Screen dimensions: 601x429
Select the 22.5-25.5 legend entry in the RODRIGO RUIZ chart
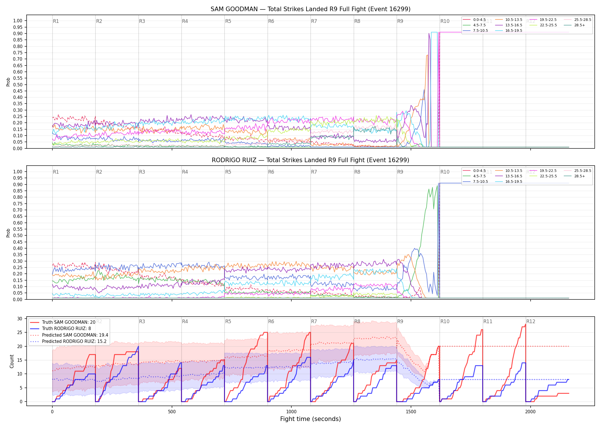(x=543, y=176)
